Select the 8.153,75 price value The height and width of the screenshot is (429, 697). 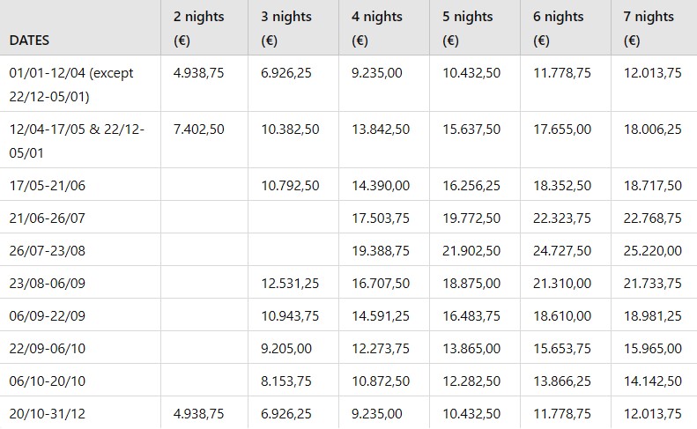pyautogui.click(x=286, y=381)
